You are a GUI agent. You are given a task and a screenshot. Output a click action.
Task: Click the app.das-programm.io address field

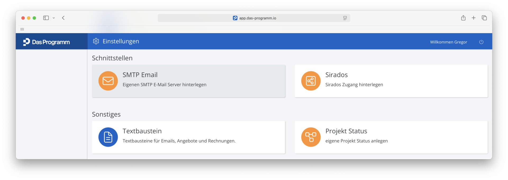click(254, 18)
